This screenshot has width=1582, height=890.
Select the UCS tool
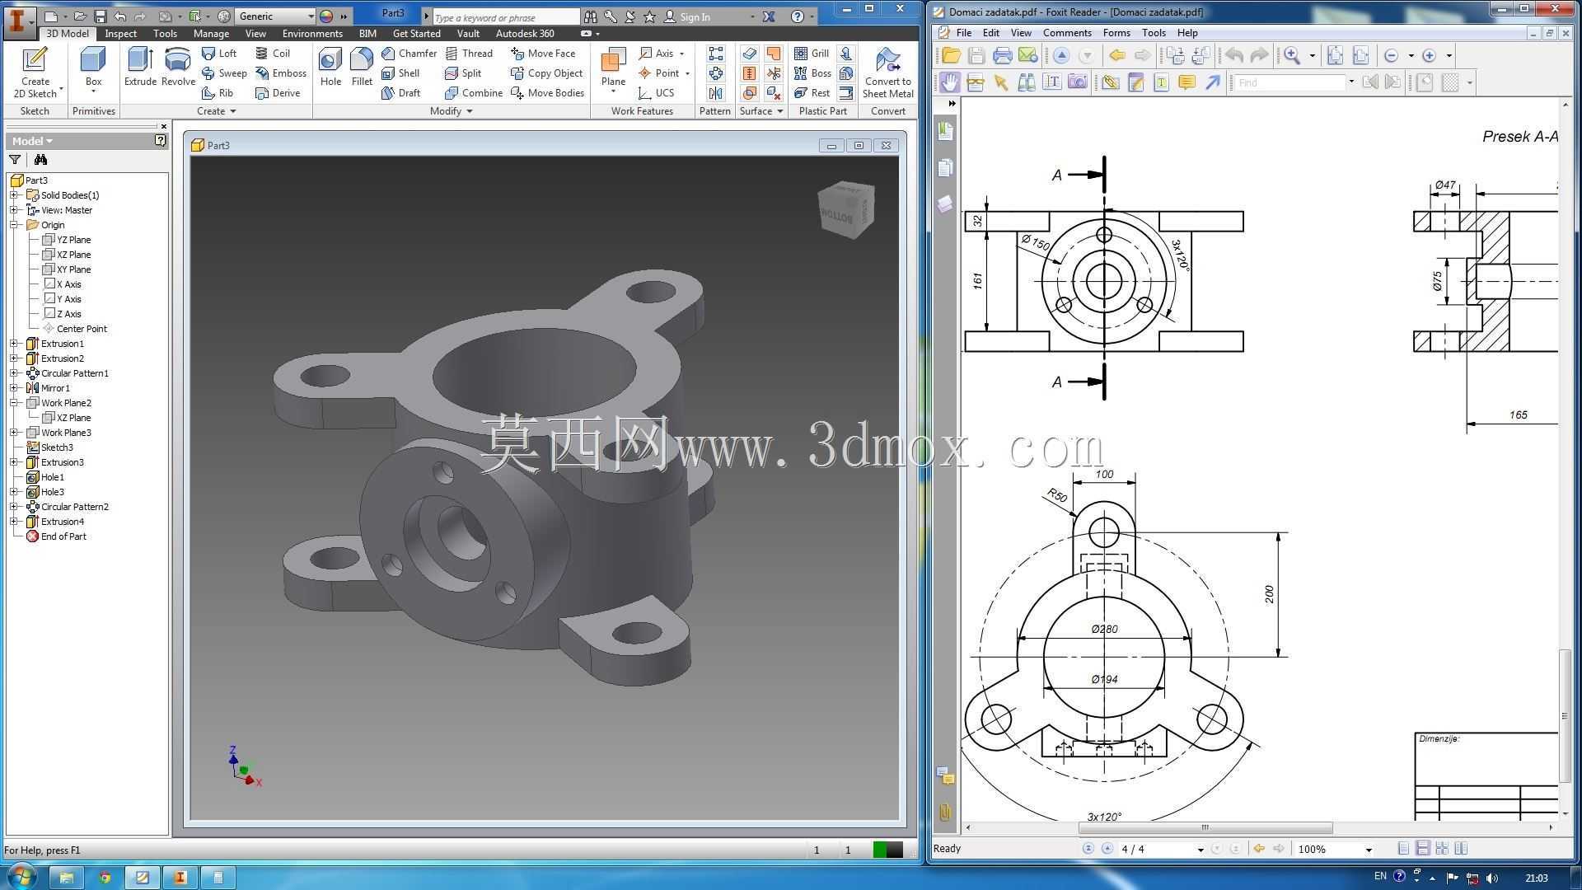657,93
